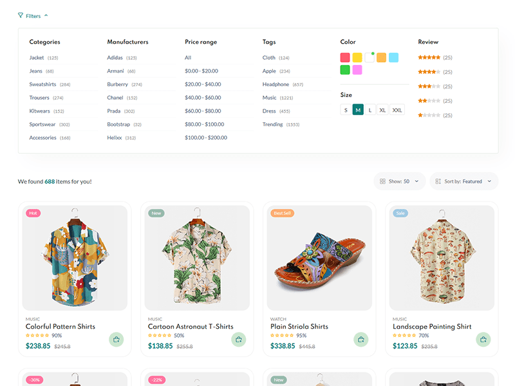This screenshot has width=515, height=386.
Task: Collapse the Filters panel chevron
Action: [46, 15]
